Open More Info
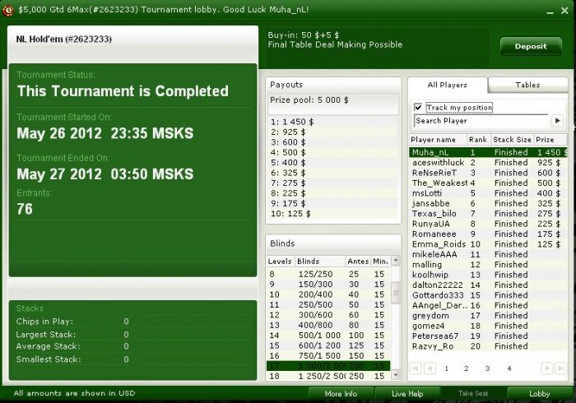576x403 pixels. tap(341, 394)
